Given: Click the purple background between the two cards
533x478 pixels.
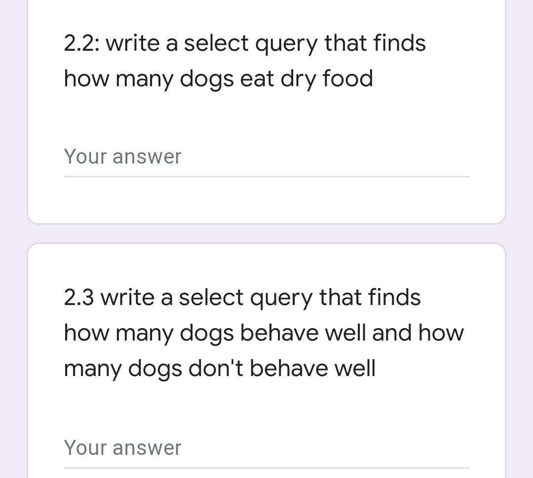Looking at the screenshot, I should [x=266, y=232].
